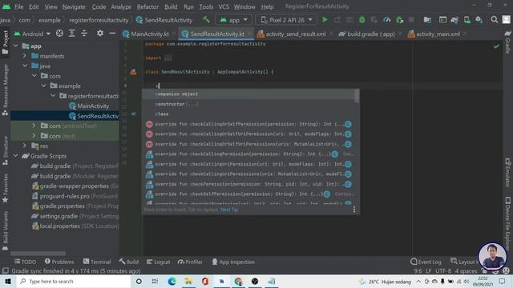Open the Refactor menu

[x=147, y=6]
